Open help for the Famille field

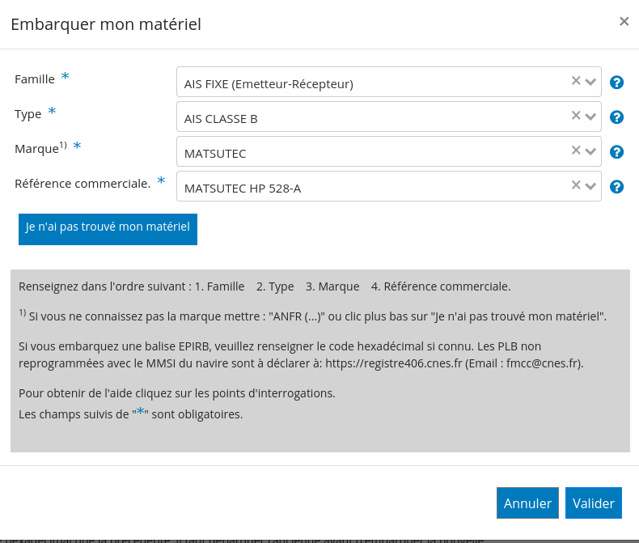click(616, 83)
